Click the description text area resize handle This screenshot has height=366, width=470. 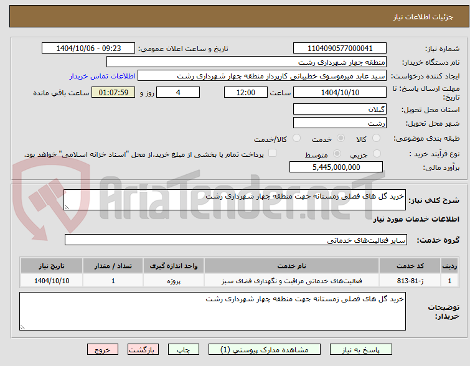(x=67, y=207)
